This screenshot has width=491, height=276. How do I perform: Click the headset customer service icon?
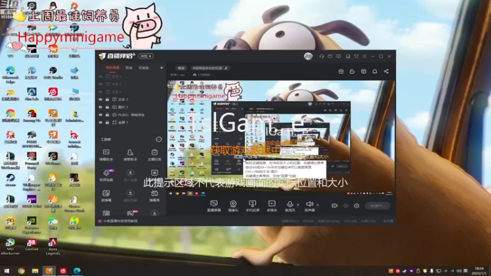pos(321,56)
